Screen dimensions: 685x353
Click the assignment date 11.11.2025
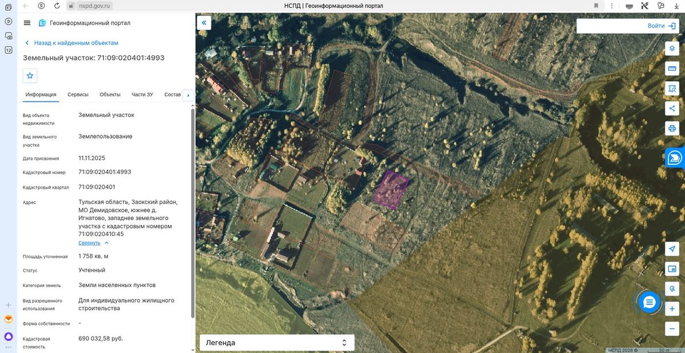[92, 158]
